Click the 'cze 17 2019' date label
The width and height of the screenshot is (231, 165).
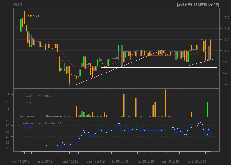tap(96, 161)
